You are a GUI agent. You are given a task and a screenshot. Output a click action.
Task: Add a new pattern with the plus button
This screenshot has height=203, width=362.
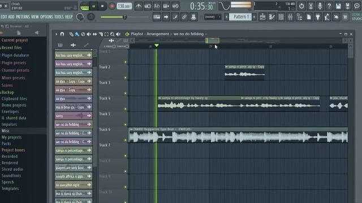click(254, 17)
